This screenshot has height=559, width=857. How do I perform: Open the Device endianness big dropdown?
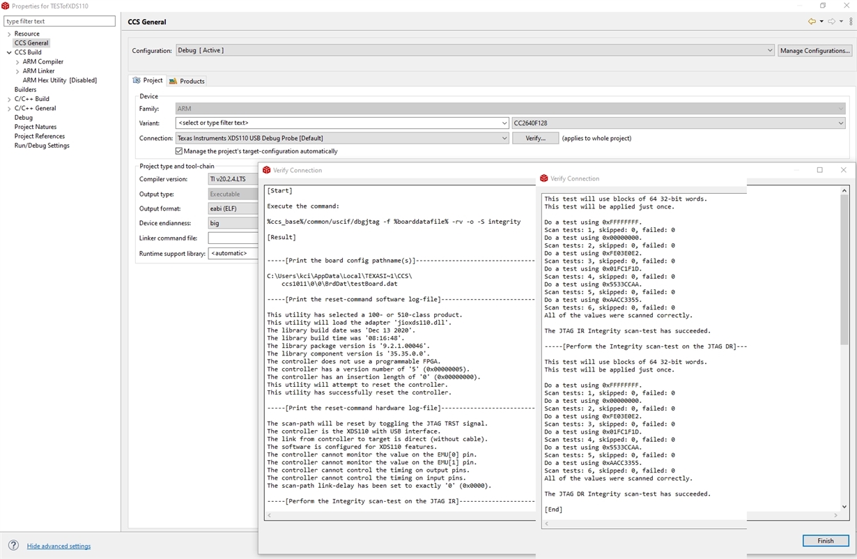click(x=233, y=223)
